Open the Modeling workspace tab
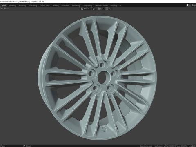The image size is (196, 147). coord(12,6)
